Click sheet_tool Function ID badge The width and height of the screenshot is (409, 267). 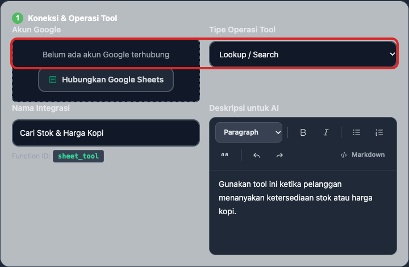(x=78, y=156)
